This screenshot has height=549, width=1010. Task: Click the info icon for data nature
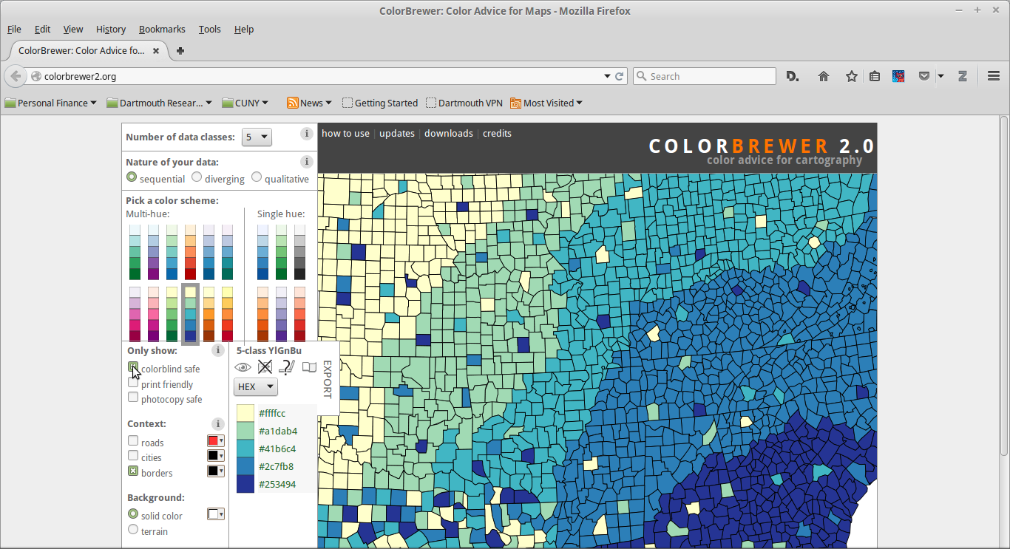pos(306,161)
